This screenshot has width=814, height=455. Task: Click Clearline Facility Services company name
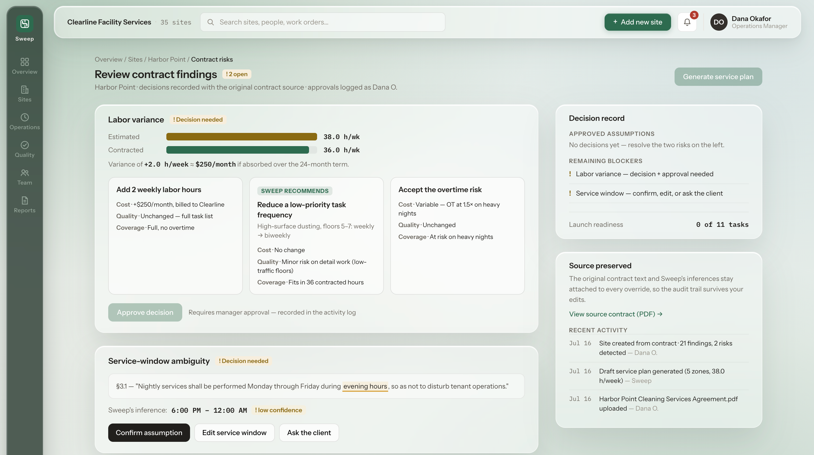point(109,22)
